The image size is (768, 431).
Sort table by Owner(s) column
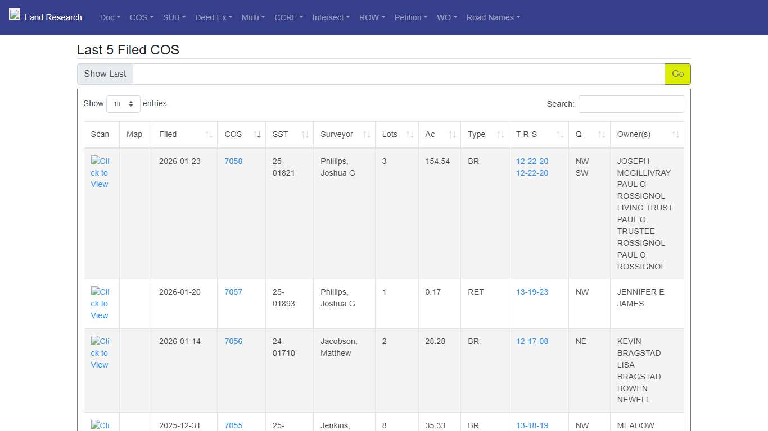click(x=647, y=135)
